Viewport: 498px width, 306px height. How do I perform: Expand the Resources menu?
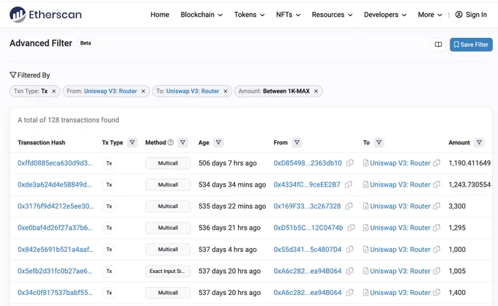332,15
